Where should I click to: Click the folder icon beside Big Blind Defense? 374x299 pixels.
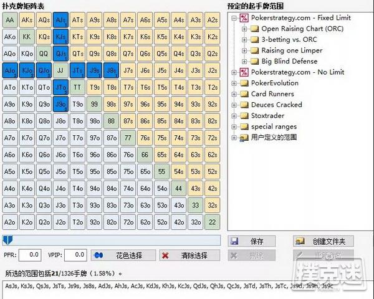(x=254, y=61)
